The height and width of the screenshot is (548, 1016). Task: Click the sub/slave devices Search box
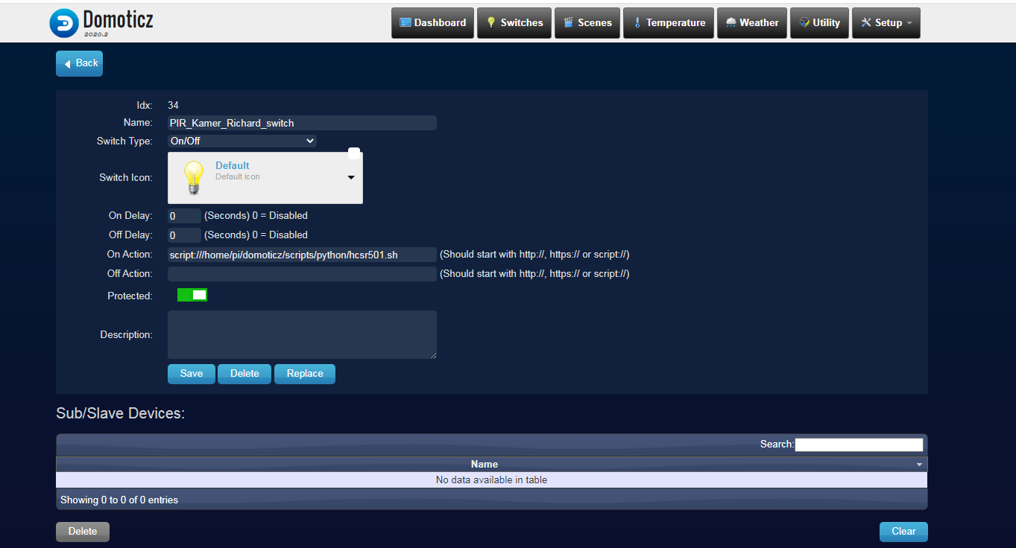[859, 445]
